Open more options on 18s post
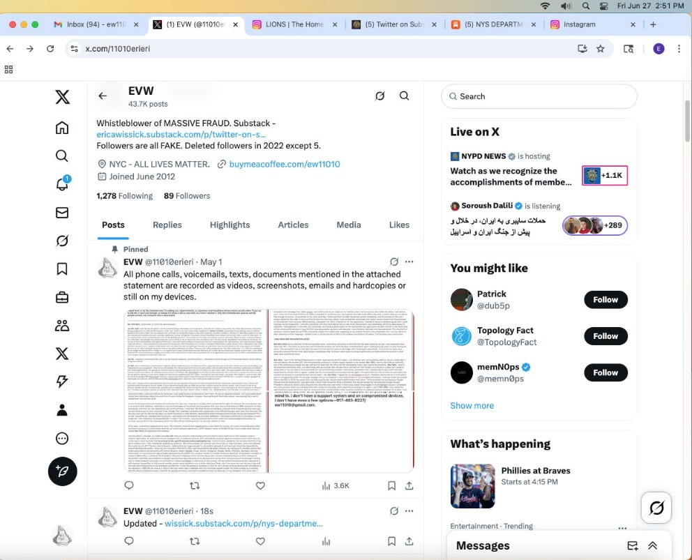Image resolution: width=692 pixels, height=560 pixels. coord(409,511)
